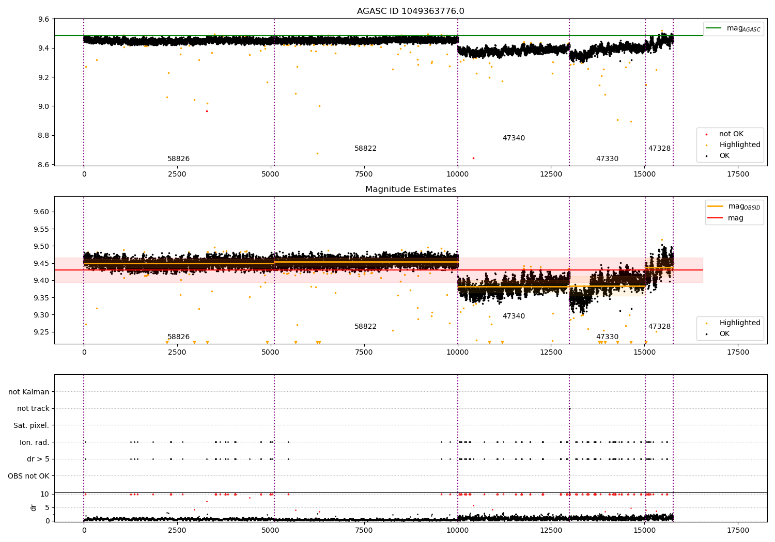The width and height of the screenshot is (775, 542).
Task: Click the "12500" x-tick under the bottom plot
Action: (551, 531)
